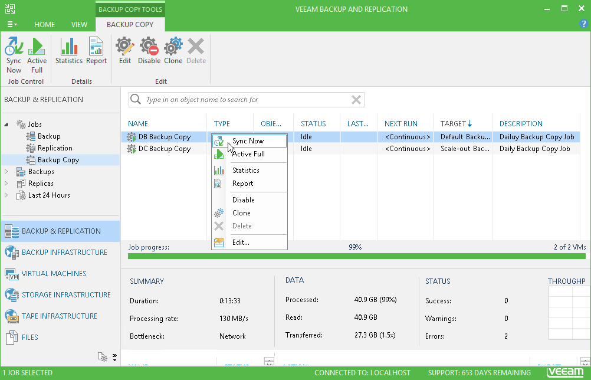Open the BACKUP & REPLICATION view
The image size is (591, 380).
click(x=61, y=231)
